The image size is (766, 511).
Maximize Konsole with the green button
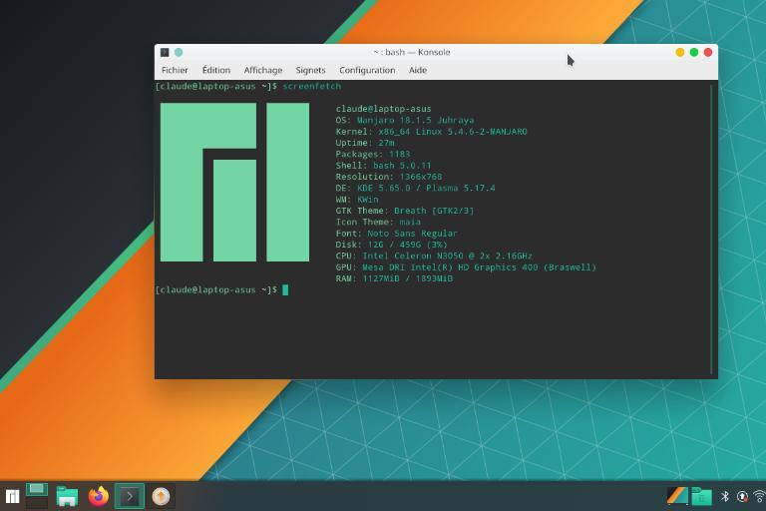click(x=694, y=52)
